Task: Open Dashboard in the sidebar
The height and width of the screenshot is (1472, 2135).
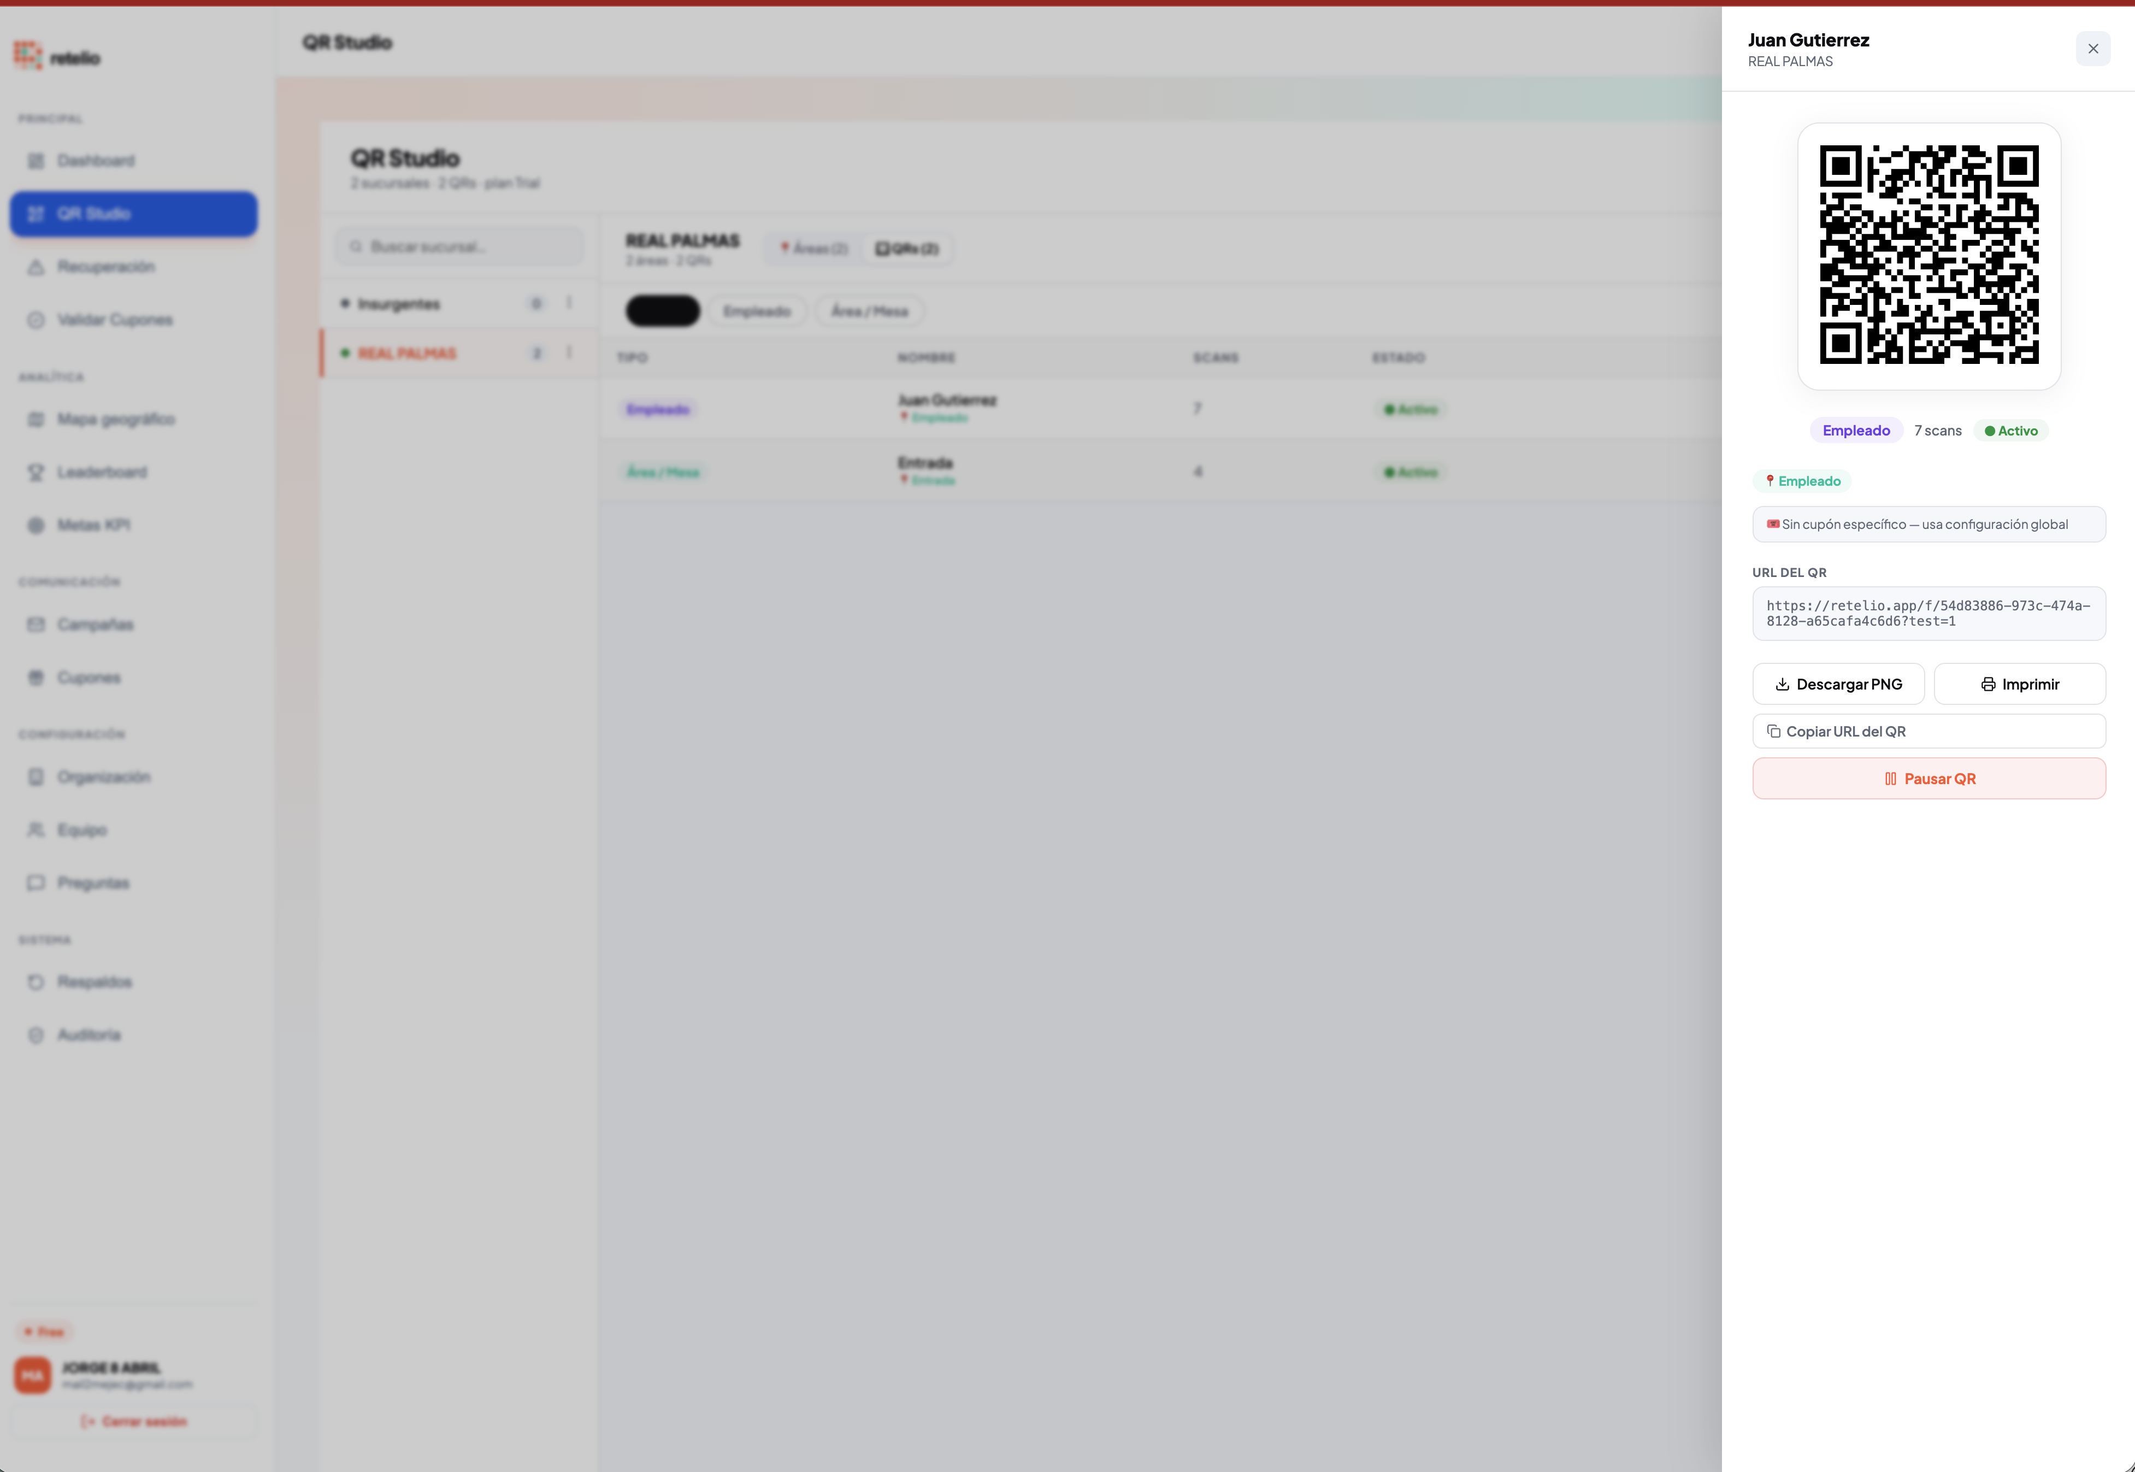Action: [x=134, y=161]
